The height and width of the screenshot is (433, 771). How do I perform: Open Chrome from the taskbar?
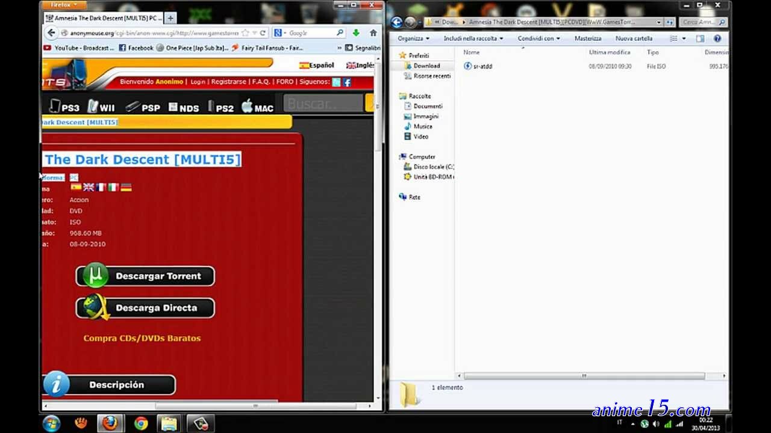141,423
